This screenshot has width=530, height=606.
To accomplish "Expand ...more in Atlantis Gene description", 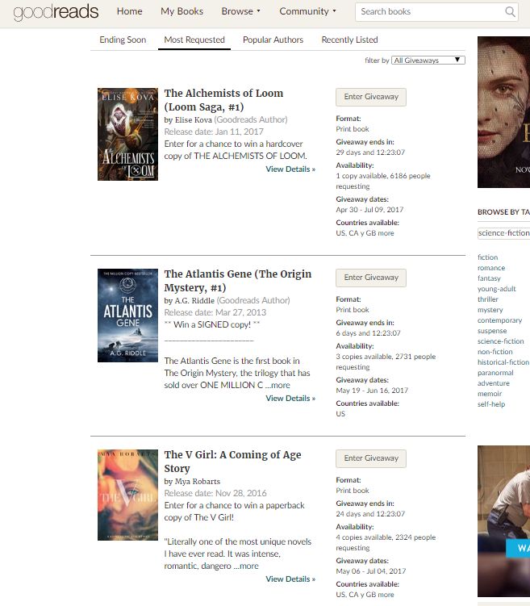I will tap(278, 386).
